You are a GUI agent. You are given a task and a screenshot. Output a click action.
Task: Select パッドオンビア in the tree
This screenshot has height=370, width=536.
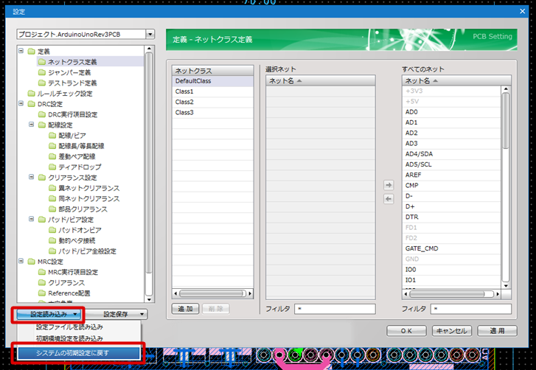click(x=80, y=230)
